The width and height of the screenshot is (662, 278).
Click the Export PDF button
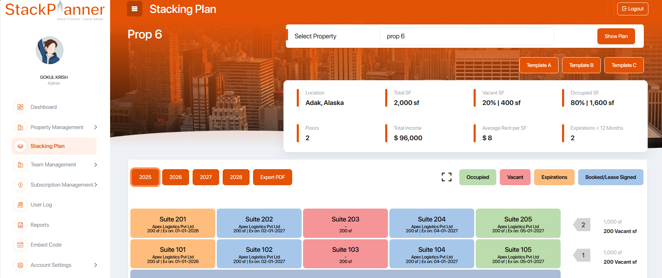point(272,177)
